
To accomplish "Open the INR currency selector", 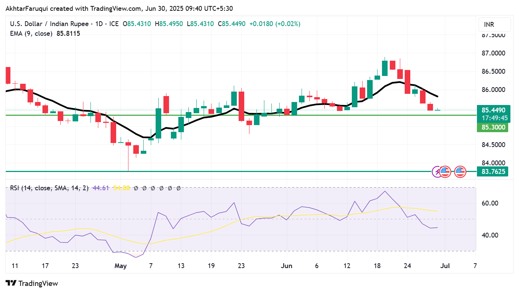I will click(494, 25).
